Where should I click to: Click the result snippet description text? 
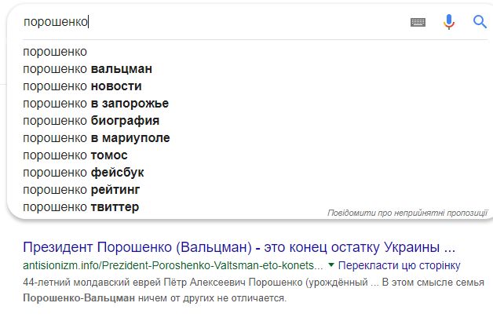pyautogui.click(x=253, y=290)
